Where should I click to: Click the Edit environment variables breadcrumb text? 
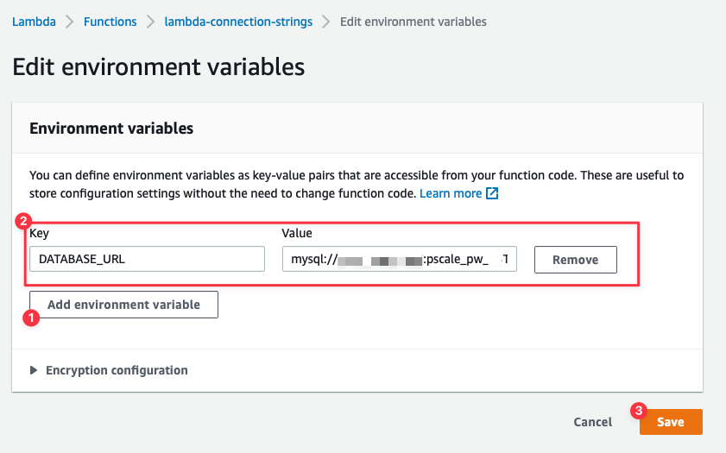pos(414,22)
